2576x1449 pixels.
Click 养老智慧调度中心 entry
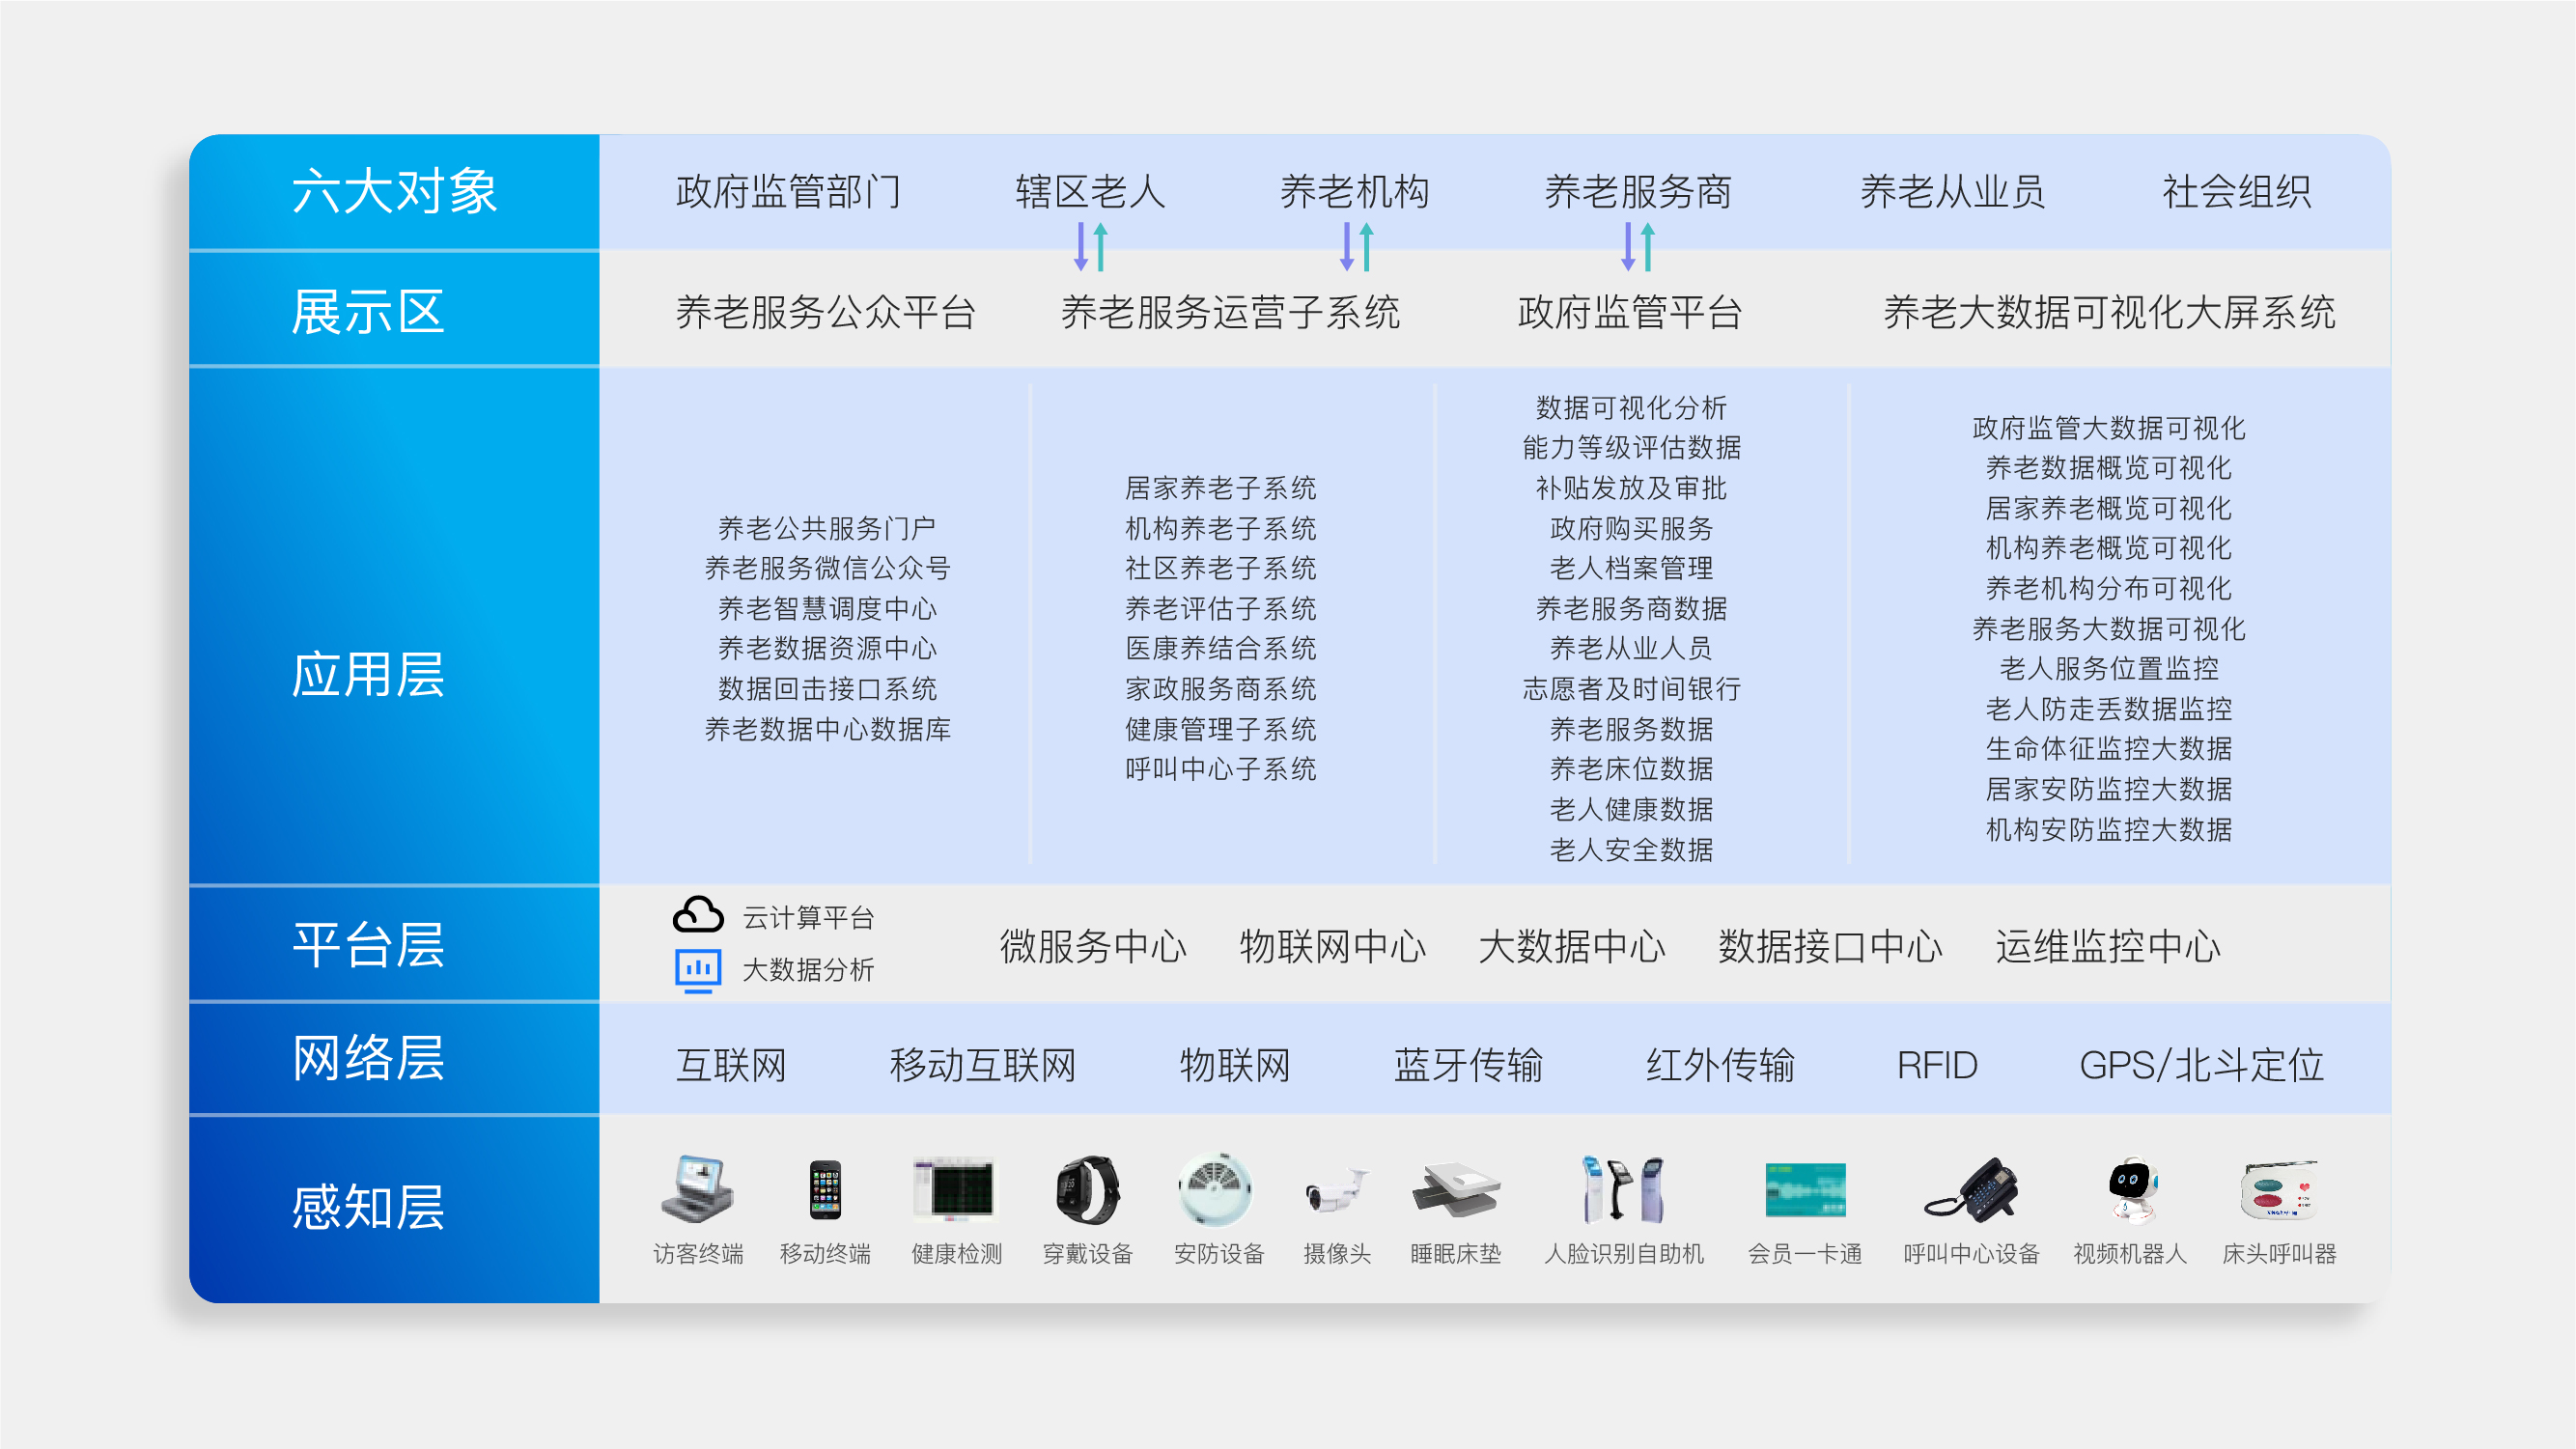827,608
